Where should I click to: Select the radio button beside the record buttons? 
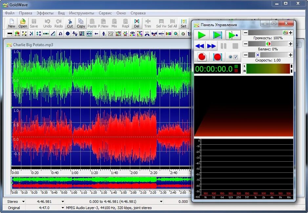pos(230,57)
